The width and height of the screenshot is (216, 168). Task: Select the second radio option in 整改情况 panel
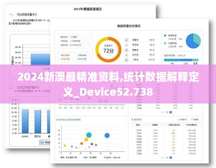pyautogui.click(x=192, y=120)
